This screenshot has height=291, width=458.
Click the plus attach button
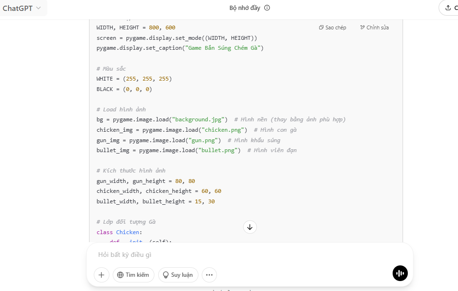[101, 274]
